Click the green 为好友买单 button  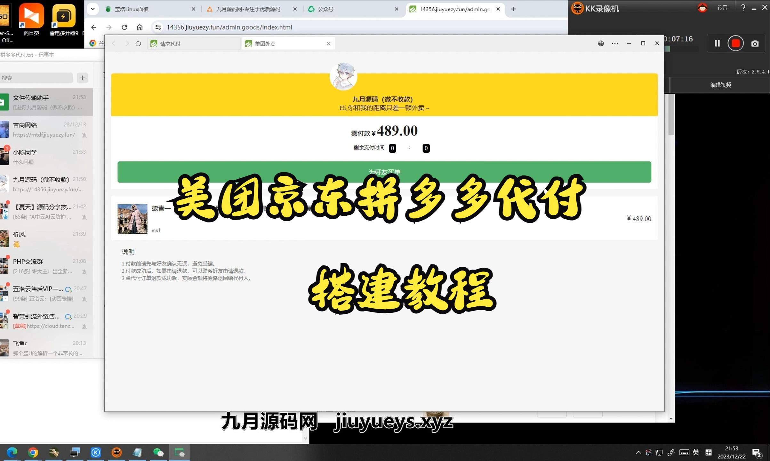pos(384,172)
